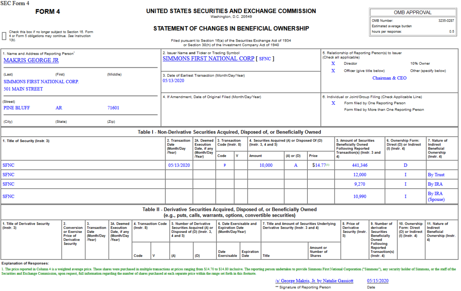The width and height of the screenshot is (461, 291).
Task: Click the SFNC ticker symbol link
Action: coord(266,59)
